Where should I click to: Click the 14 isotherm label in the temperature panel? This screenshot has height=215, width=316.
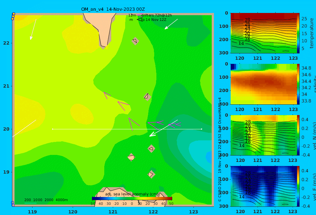click(241, 43)
